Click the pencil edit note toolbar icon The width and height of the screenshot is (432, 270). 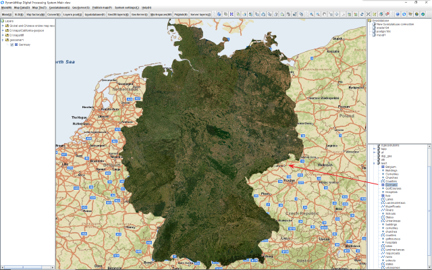[x=373, y=14]
